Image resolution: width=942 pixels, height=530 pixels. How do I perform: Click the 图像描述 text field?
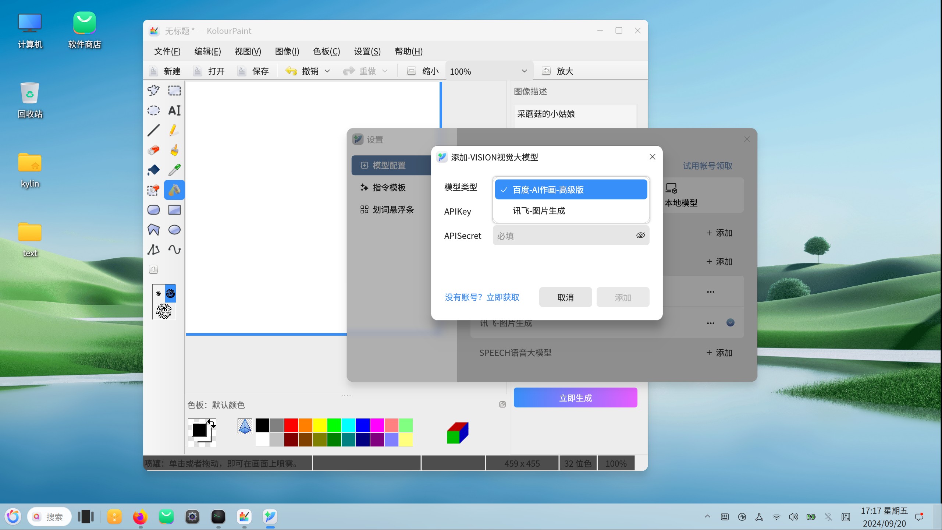575,116
